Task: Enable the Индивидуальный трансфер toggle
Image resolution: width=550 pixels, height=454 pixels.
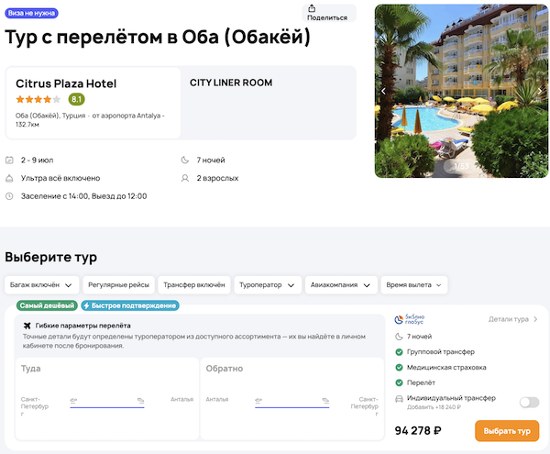Action: (x=529, y=402)
